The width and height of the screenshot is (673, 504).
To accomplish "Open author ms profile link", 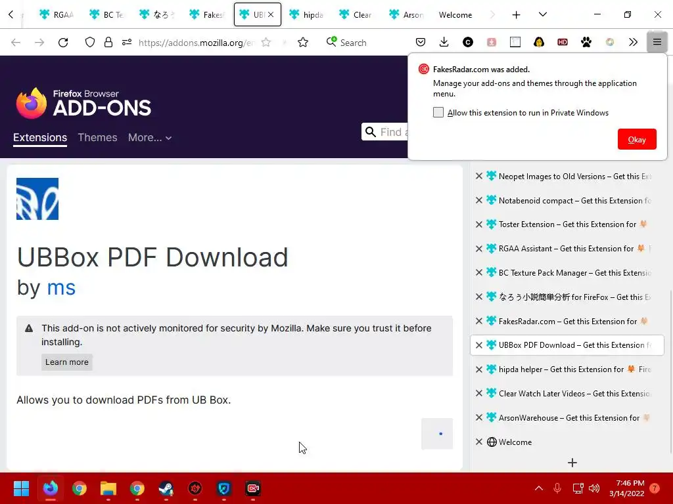I will click(61, 287).
